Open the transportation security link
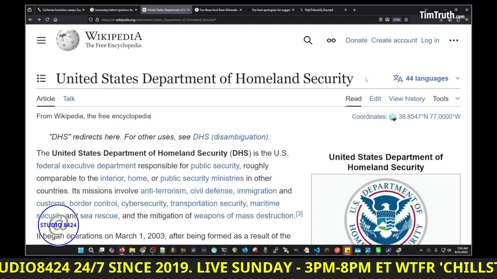The height and width of the screenshot is (279, 497). (x=208, y=203)
